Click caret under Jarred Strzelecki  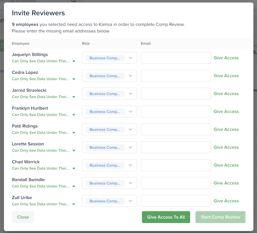pos(74,97)
